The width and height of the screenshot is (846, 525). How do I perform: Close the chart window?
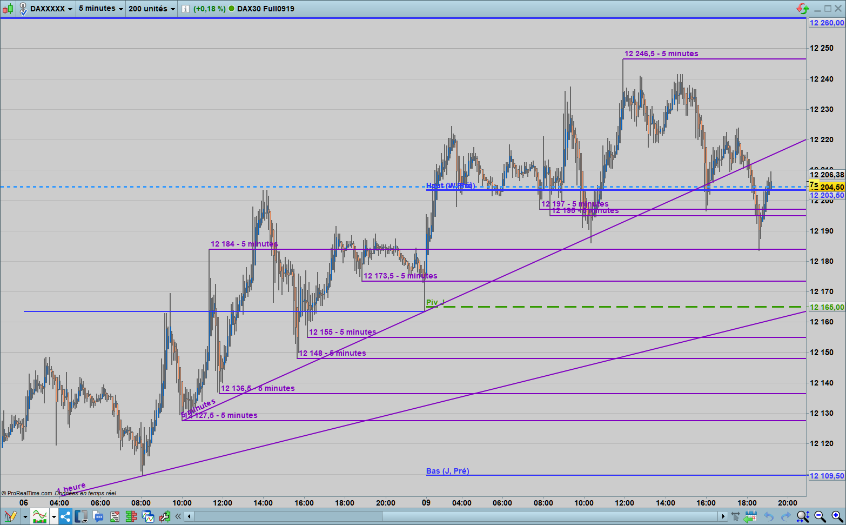click(x=838, y=9)
